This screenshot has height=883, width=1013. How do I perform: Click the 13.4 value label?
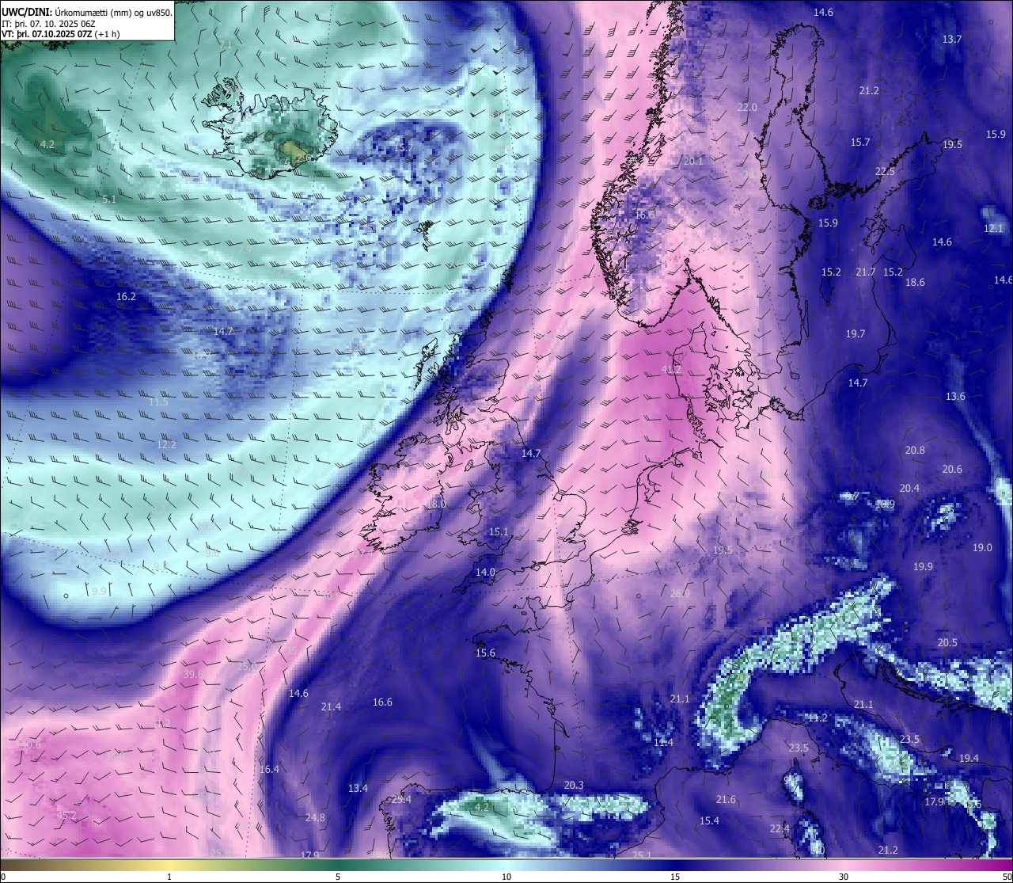click(x=358, y=788)
